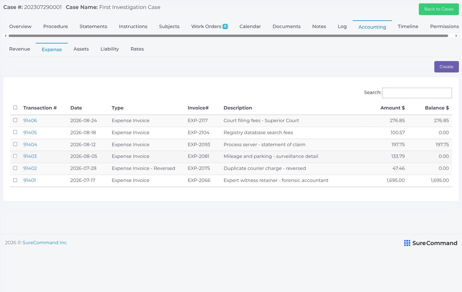Focus the Search input field
The width and height of the screenshot is (462, 292).
417,93
